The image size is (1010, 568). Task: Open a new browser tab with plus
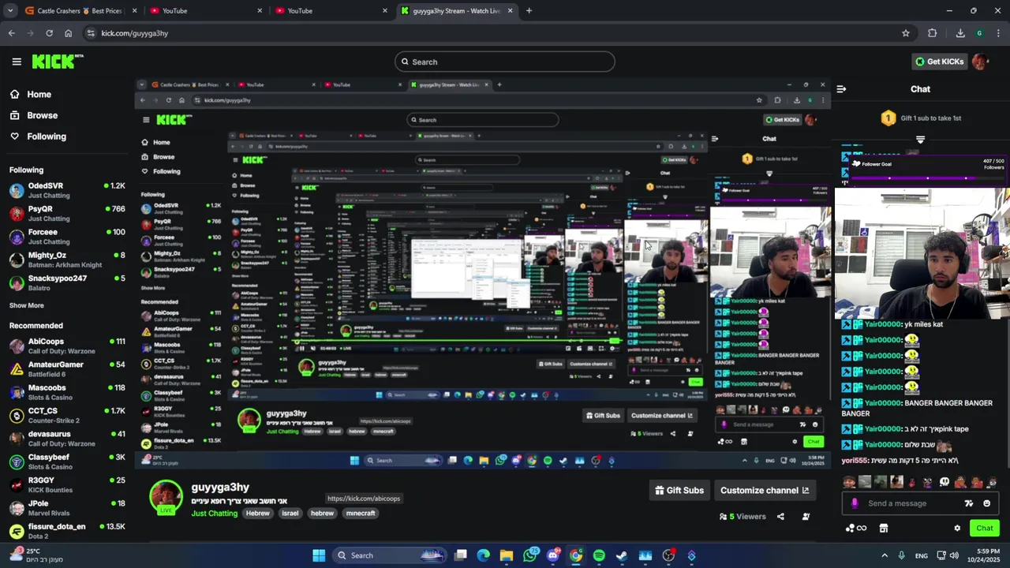[x=529, y=11]
